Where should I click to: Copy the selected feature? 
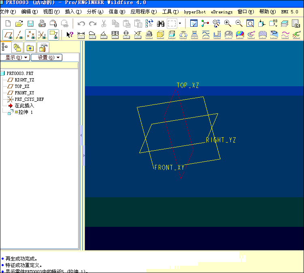click(x=115, y=23)
